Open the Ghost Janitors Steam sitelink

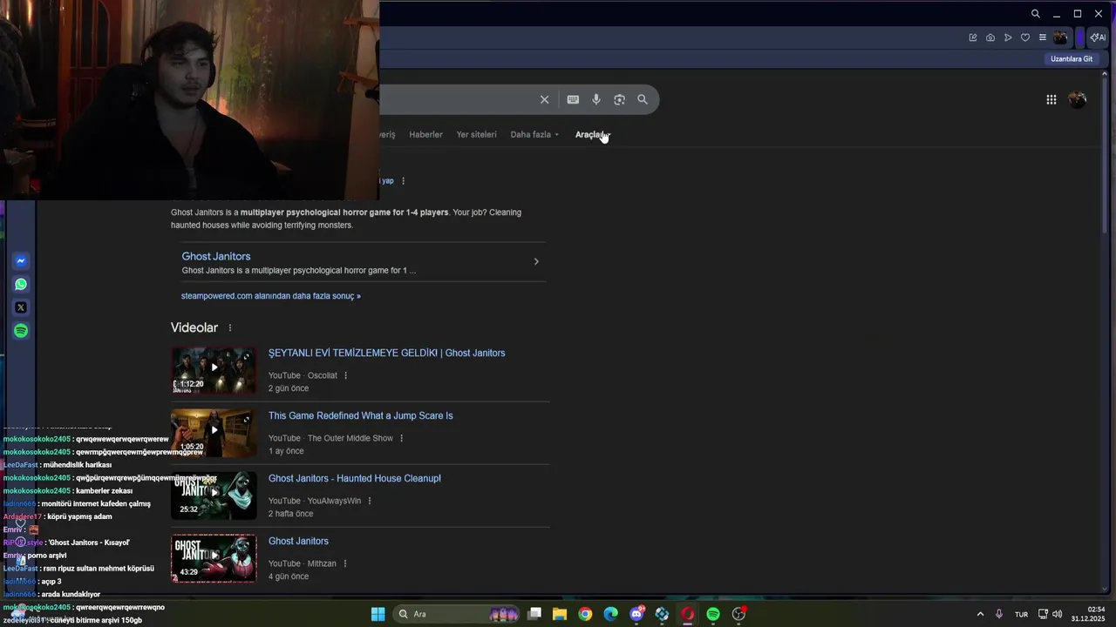tap(215, 256)
